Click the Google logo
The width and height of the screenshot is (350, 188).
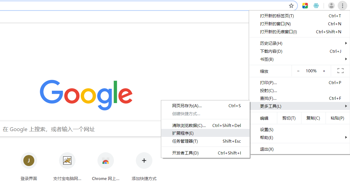pos(86,95)
